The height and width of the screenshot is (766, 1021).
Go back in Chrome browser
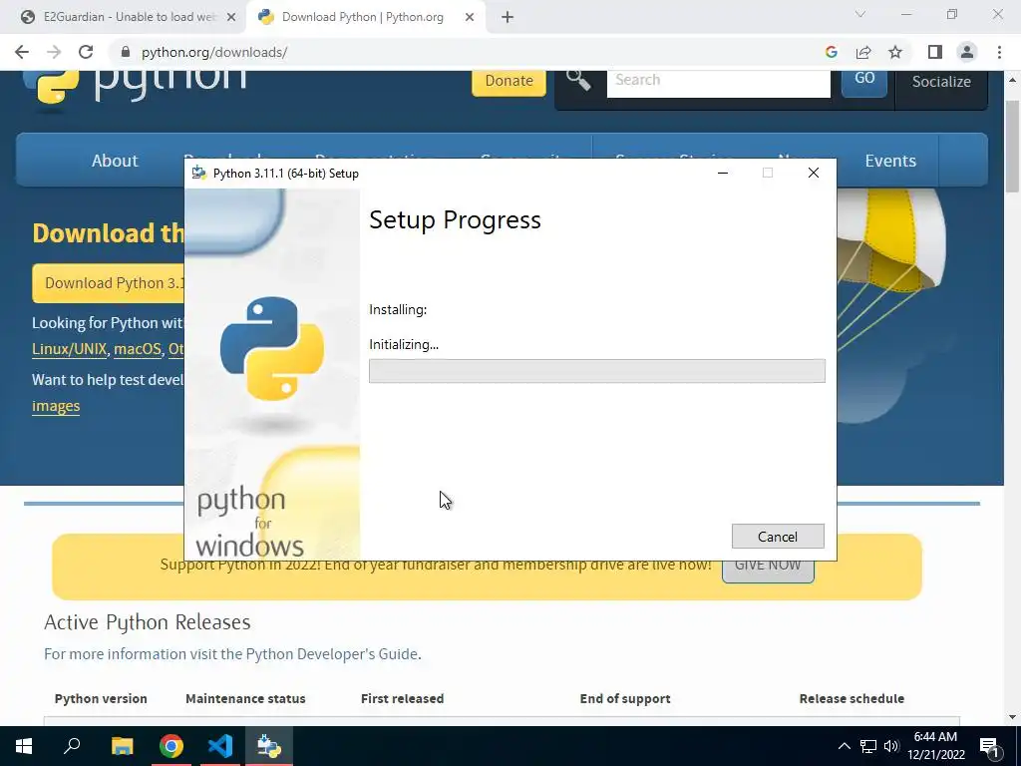pyautogui.click(x=22, y=52)
